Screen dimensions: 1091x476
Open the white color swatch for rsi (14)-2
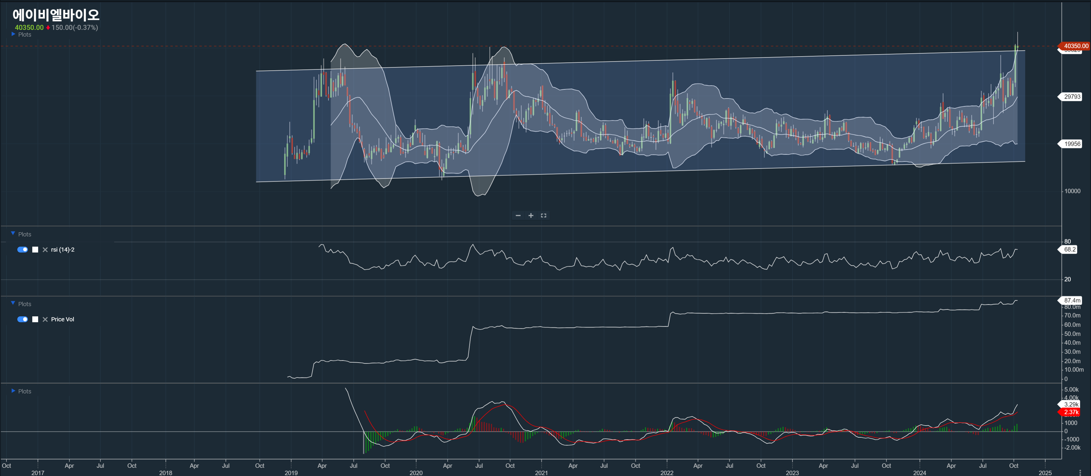tap(35, 250)
